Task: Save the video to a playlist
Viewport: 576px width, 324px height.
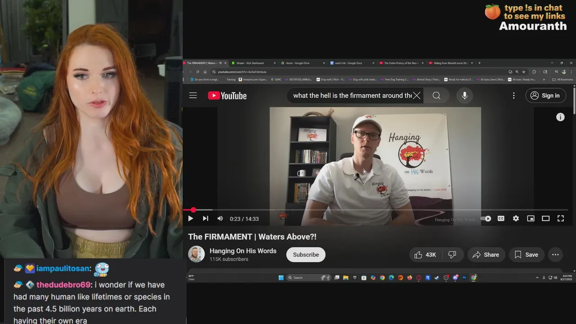Action: (526, 255)
